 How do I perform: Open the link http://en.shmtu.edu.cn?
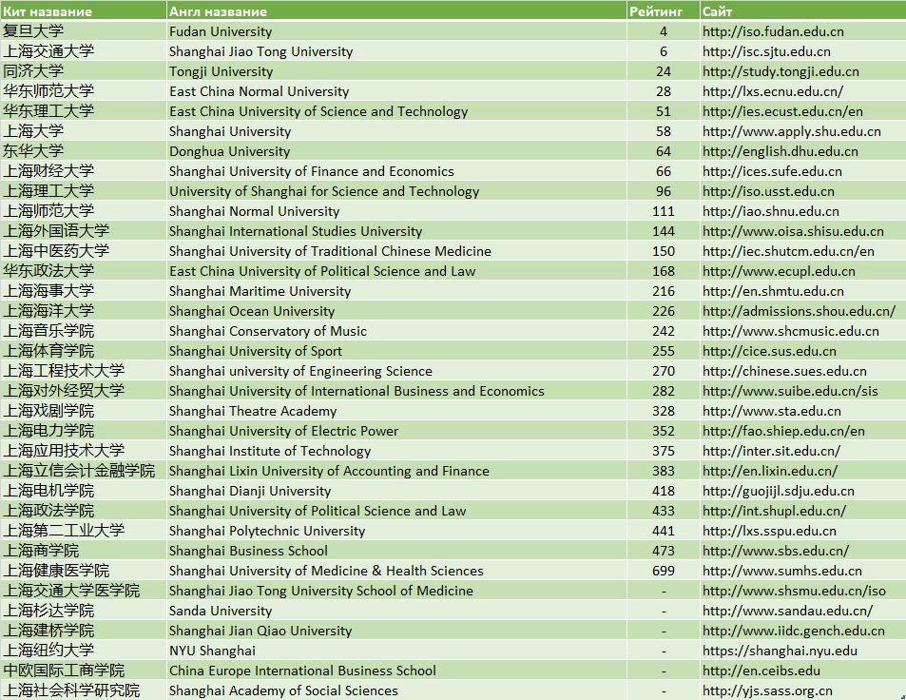click(773, 291)
